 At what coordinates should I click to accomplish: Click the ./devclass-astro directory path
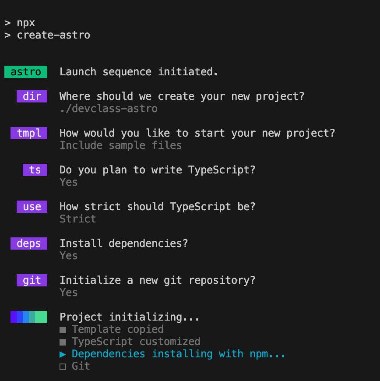tap(109, 108)
